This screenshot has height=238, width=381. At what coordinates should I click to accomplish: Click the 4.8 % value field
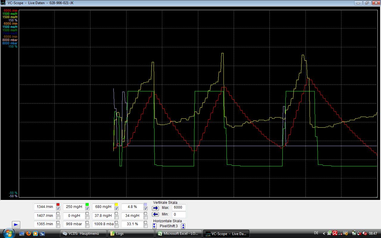pos(132,207)
